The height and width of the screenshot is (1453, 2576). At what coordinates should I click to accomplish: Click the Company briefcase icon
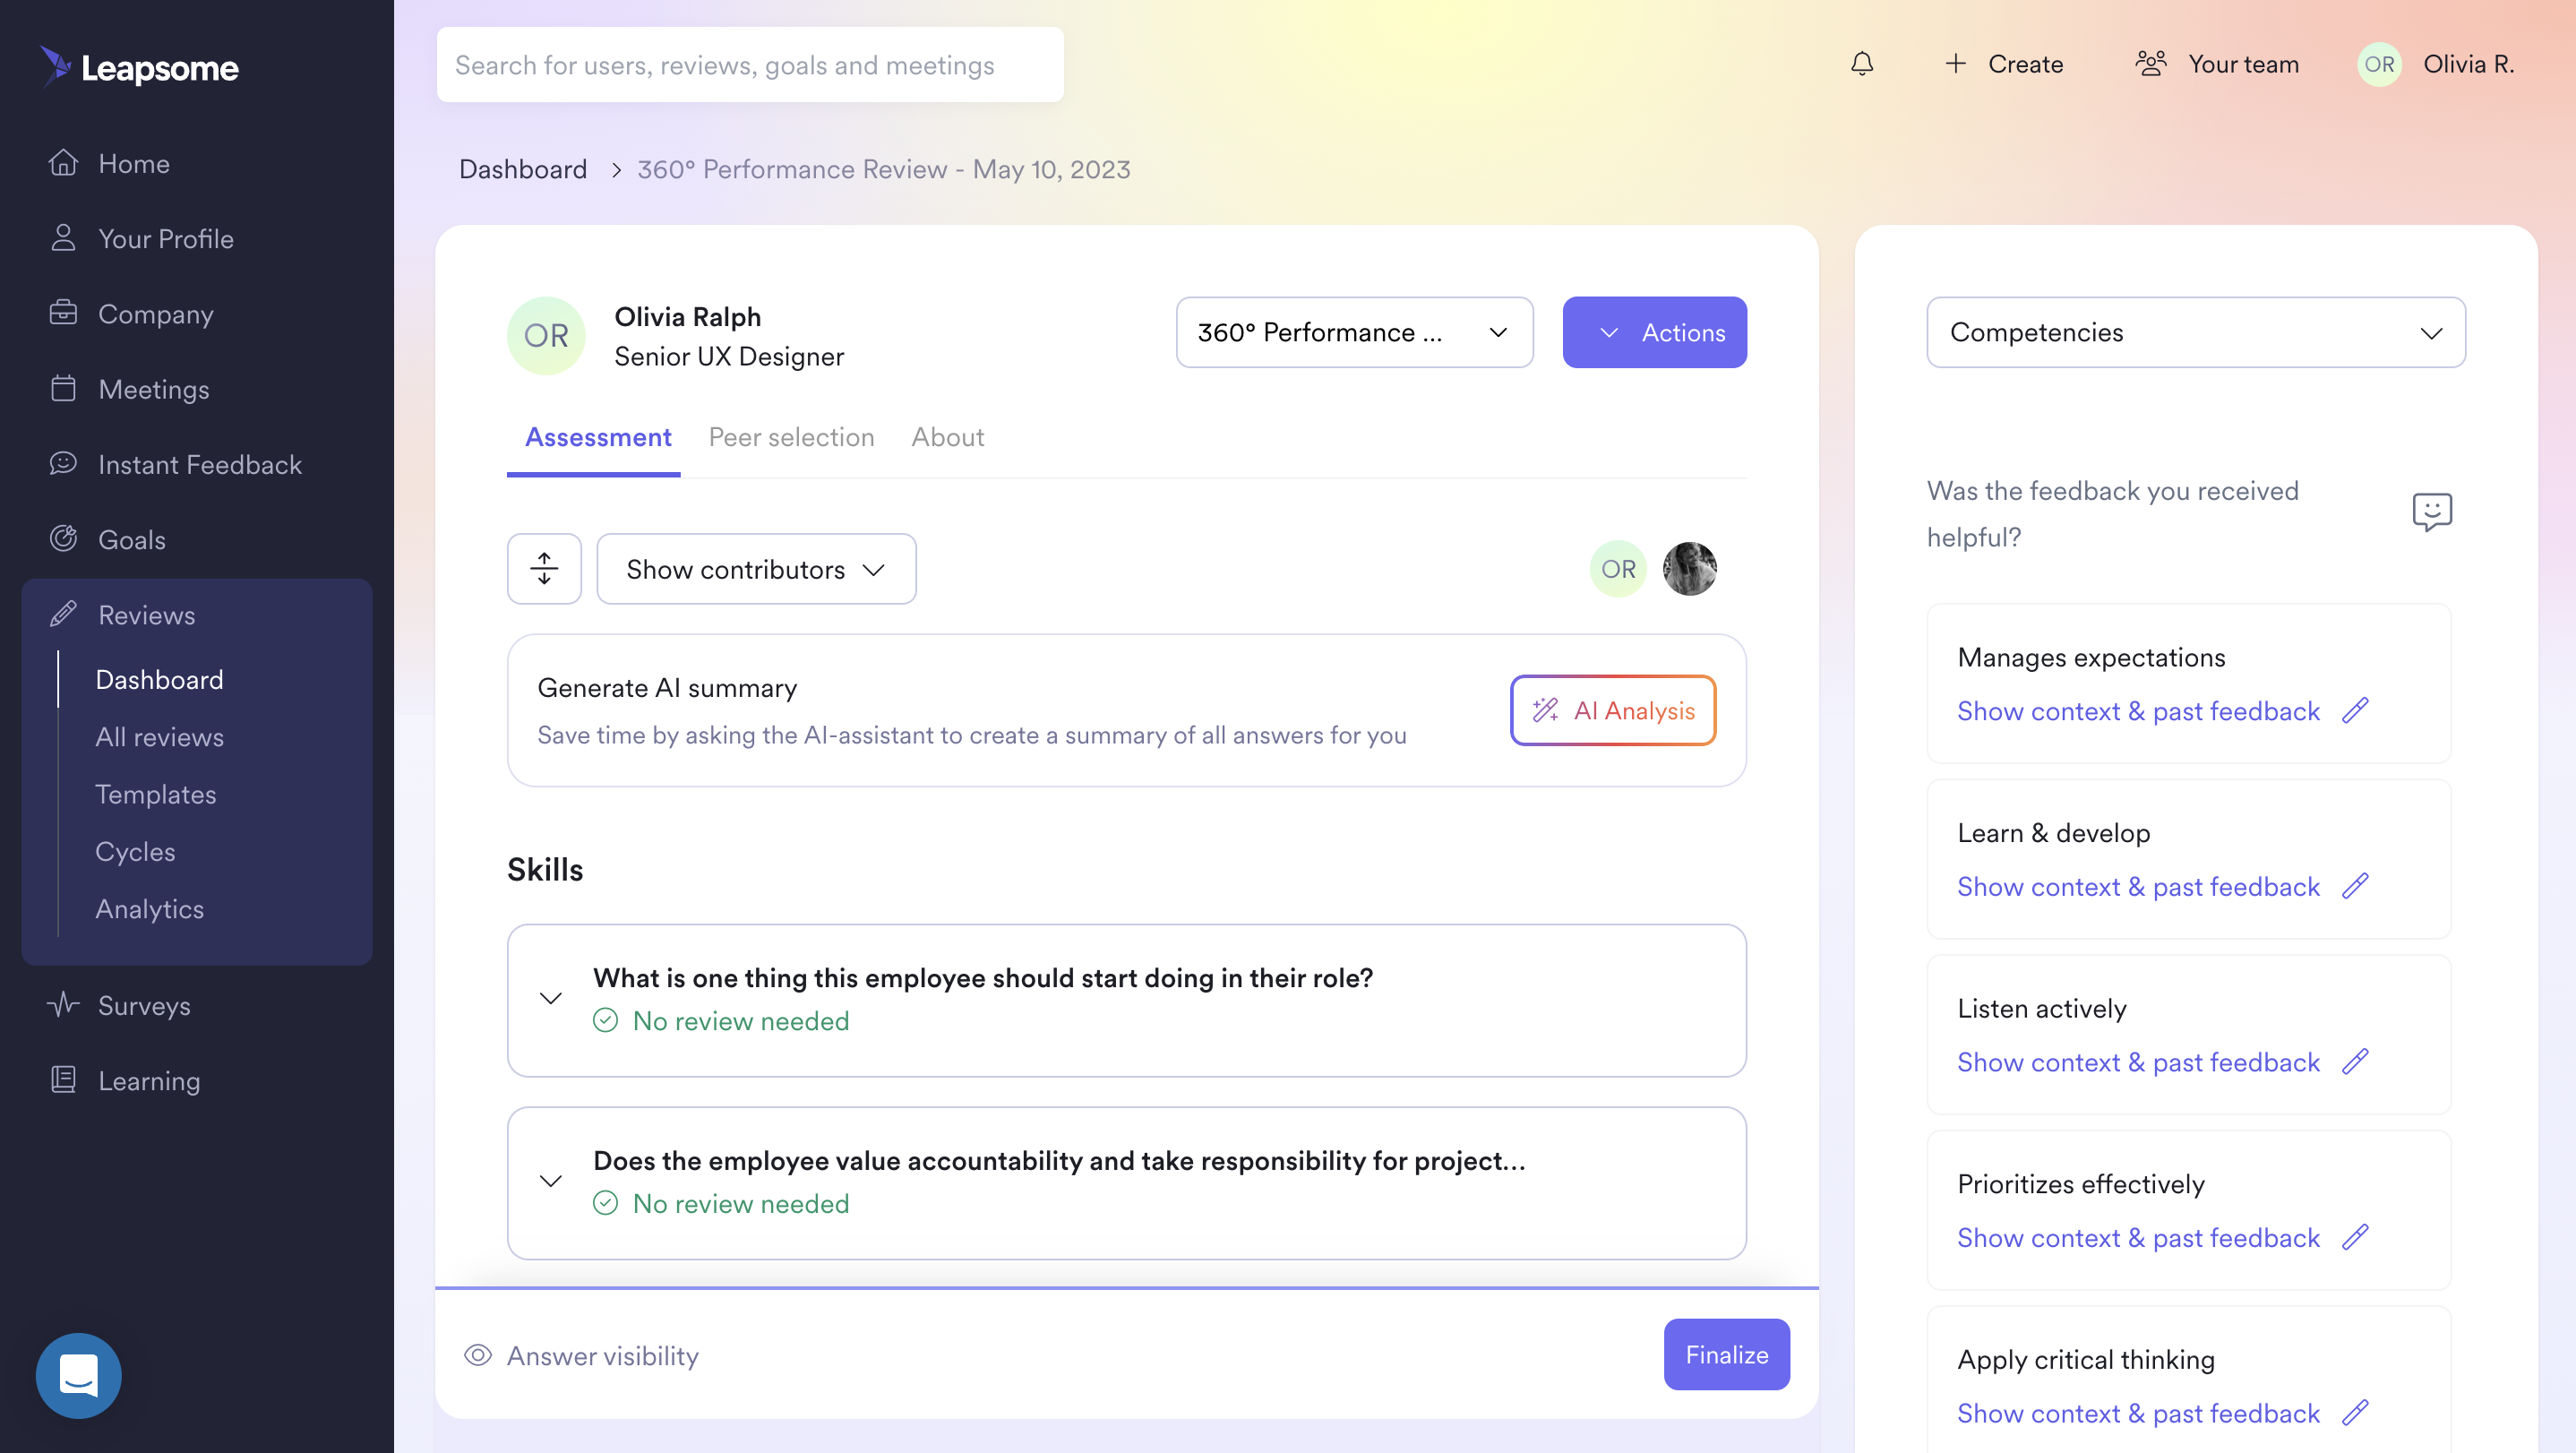coord(63,313)
